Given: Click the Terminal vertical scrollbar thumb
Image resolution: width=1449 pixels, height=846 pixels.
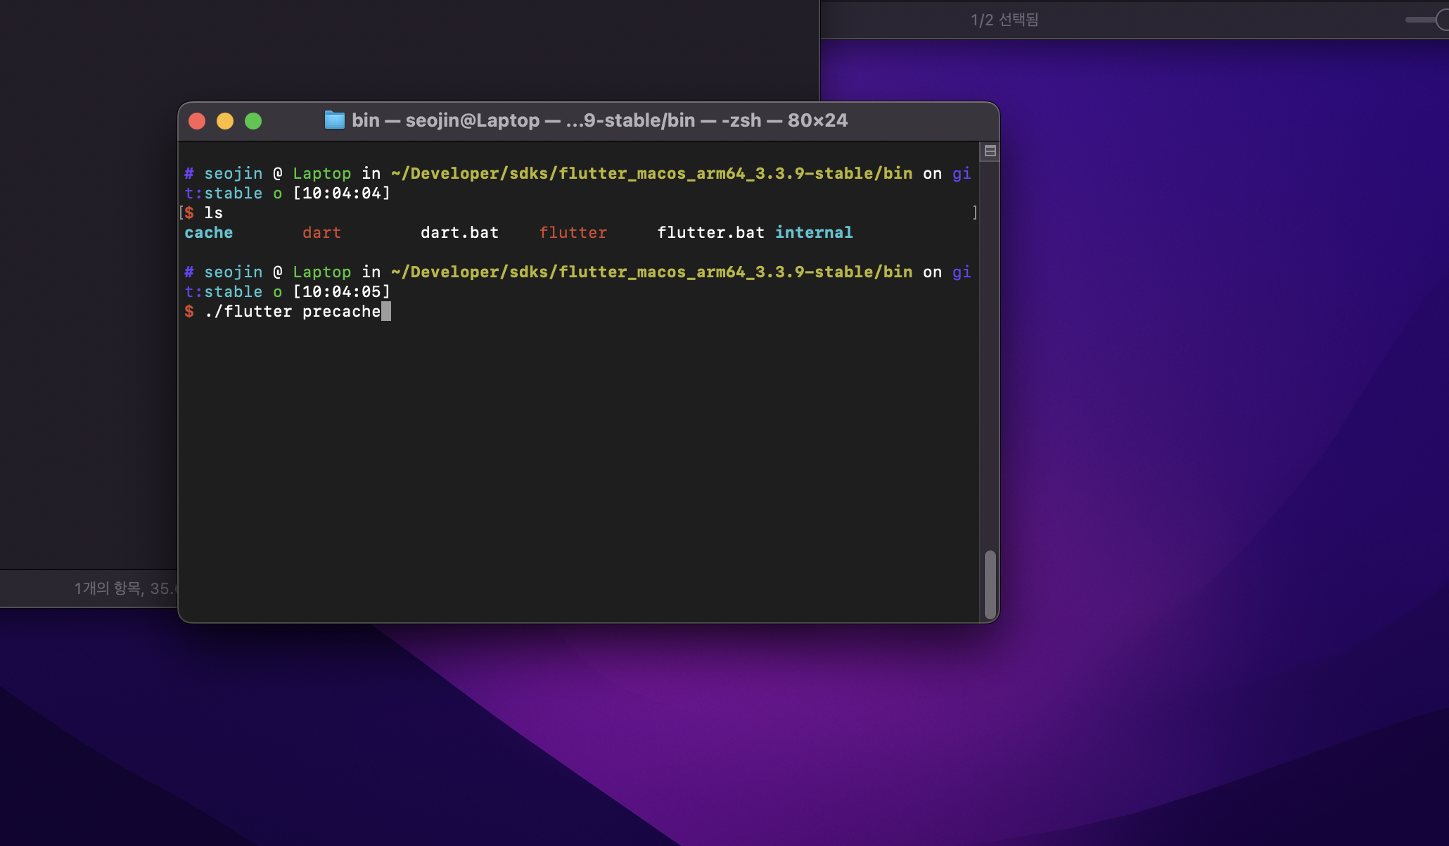Looking at the screenshot, I should tap(990, 584).
